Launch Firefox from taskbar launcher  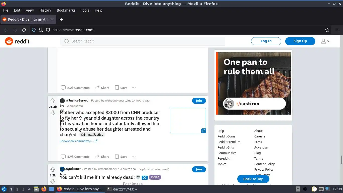point(44,189)
